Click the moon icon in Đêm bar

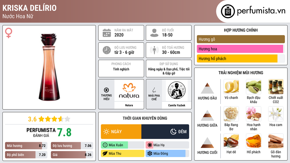click(173, 132)
